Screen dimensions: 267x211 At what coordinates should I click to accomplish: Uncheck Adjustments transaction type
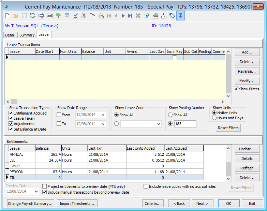click(x=11, y=124)
